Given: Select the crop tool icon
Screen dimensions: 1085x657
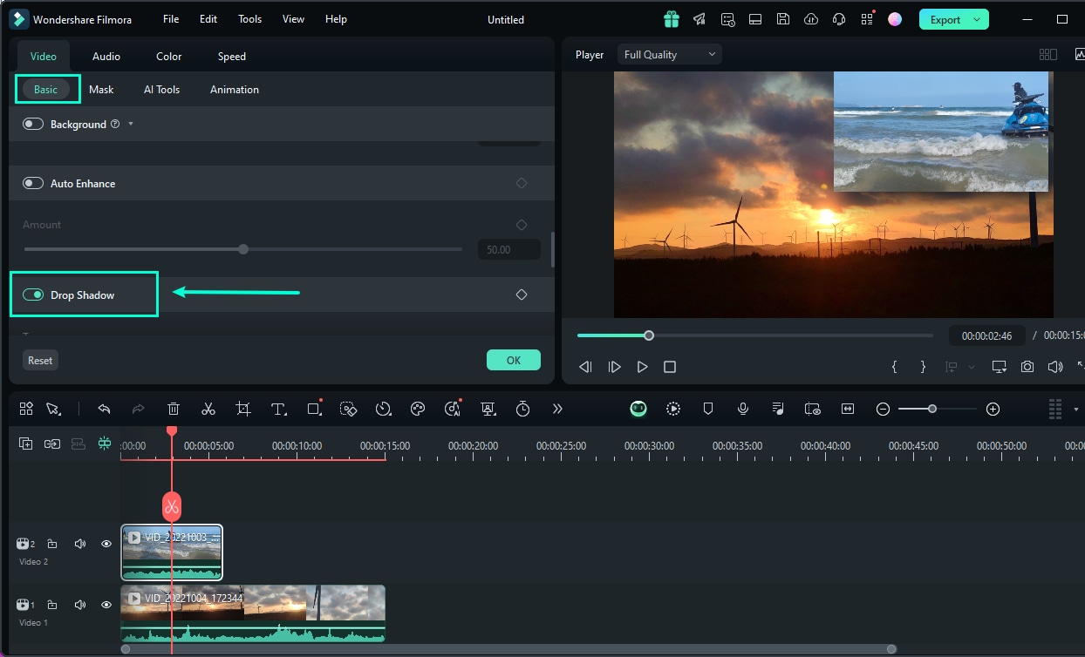Looking at the screenshot, I should (243, 409).
